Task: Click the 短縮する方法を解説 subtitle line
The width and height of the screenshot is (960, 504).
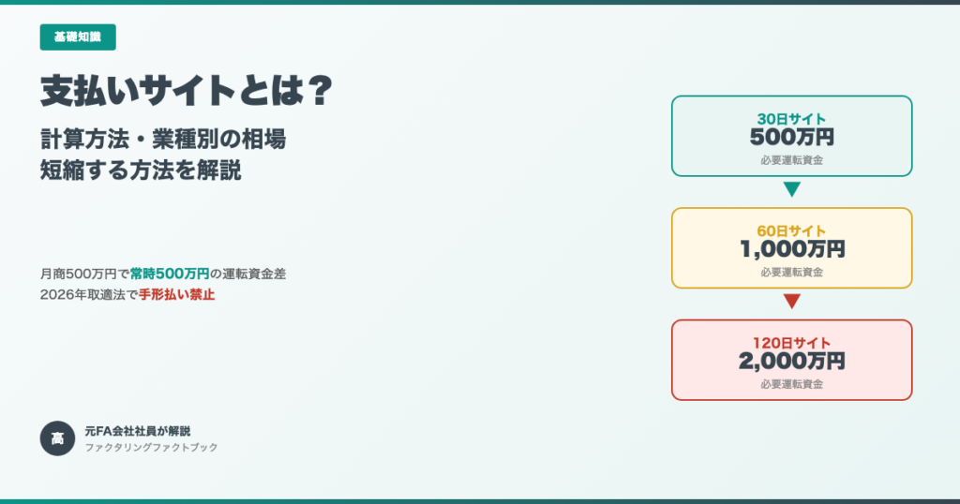Action: [x=141, y=170]
